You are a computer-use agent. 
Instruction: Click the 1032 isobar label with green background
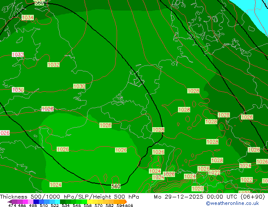pos(54,65)
